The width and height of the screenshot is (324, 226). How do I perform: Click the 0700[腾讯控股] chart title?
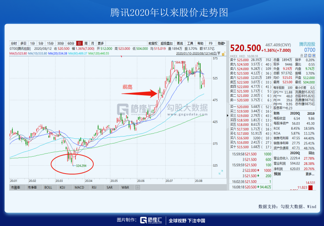pyautogui.click(x=20, y=49)
